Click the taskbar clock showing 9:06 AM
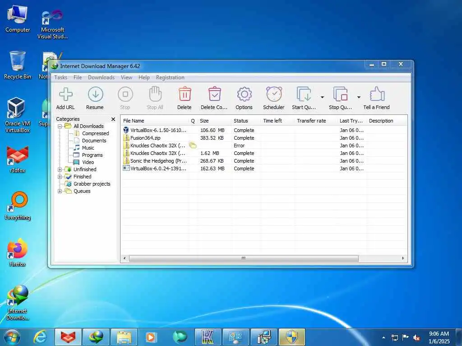The image size is (462, 346). pos(439,337)
